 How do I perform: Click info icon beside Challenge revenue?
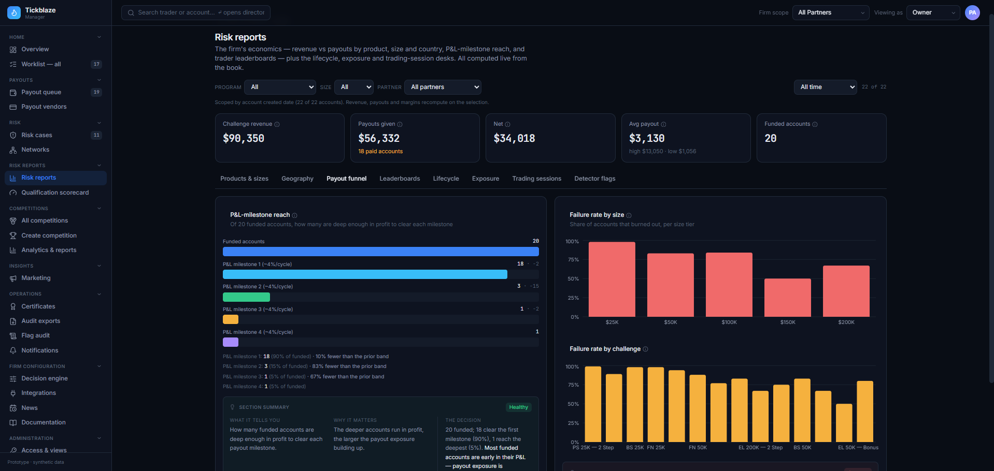point(277,124)
